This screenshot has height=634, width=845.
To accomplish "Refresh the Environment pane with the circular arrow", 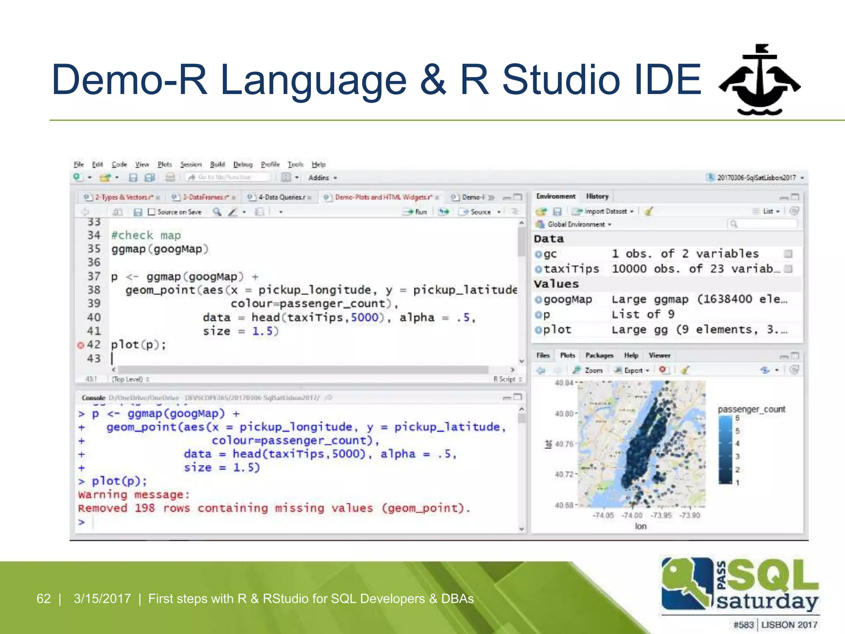I will (x=794, y=211).
